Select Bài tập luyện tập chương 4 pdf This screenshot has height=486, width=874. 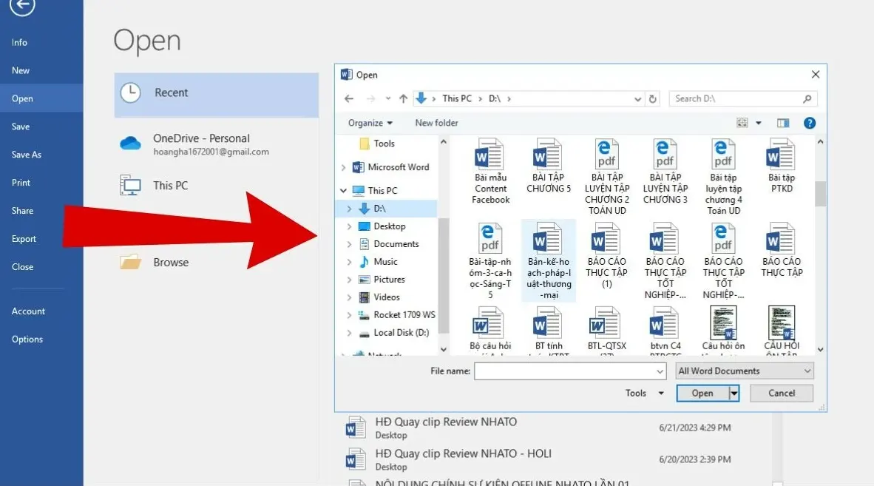pos(723,178)
